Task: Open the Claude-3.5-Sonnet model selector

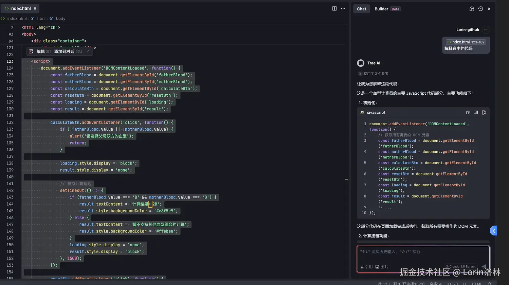Action: [x=461, y=267]
